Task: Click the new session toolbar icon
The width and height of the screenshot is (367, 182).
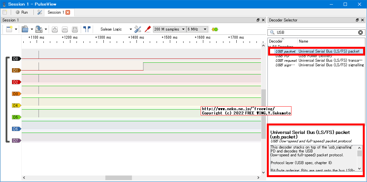Action: [9, 29]
